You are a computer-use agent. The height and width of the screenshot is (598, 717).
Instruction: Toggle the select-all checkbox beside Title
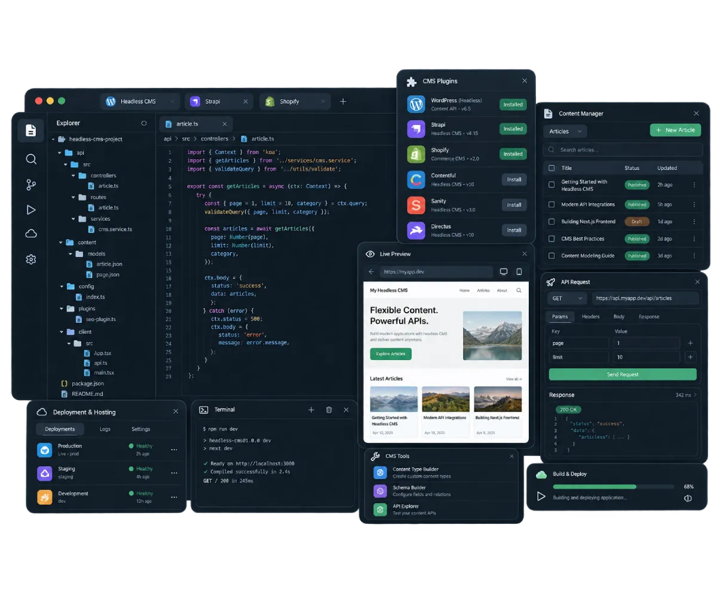click(x=551, y=168)
